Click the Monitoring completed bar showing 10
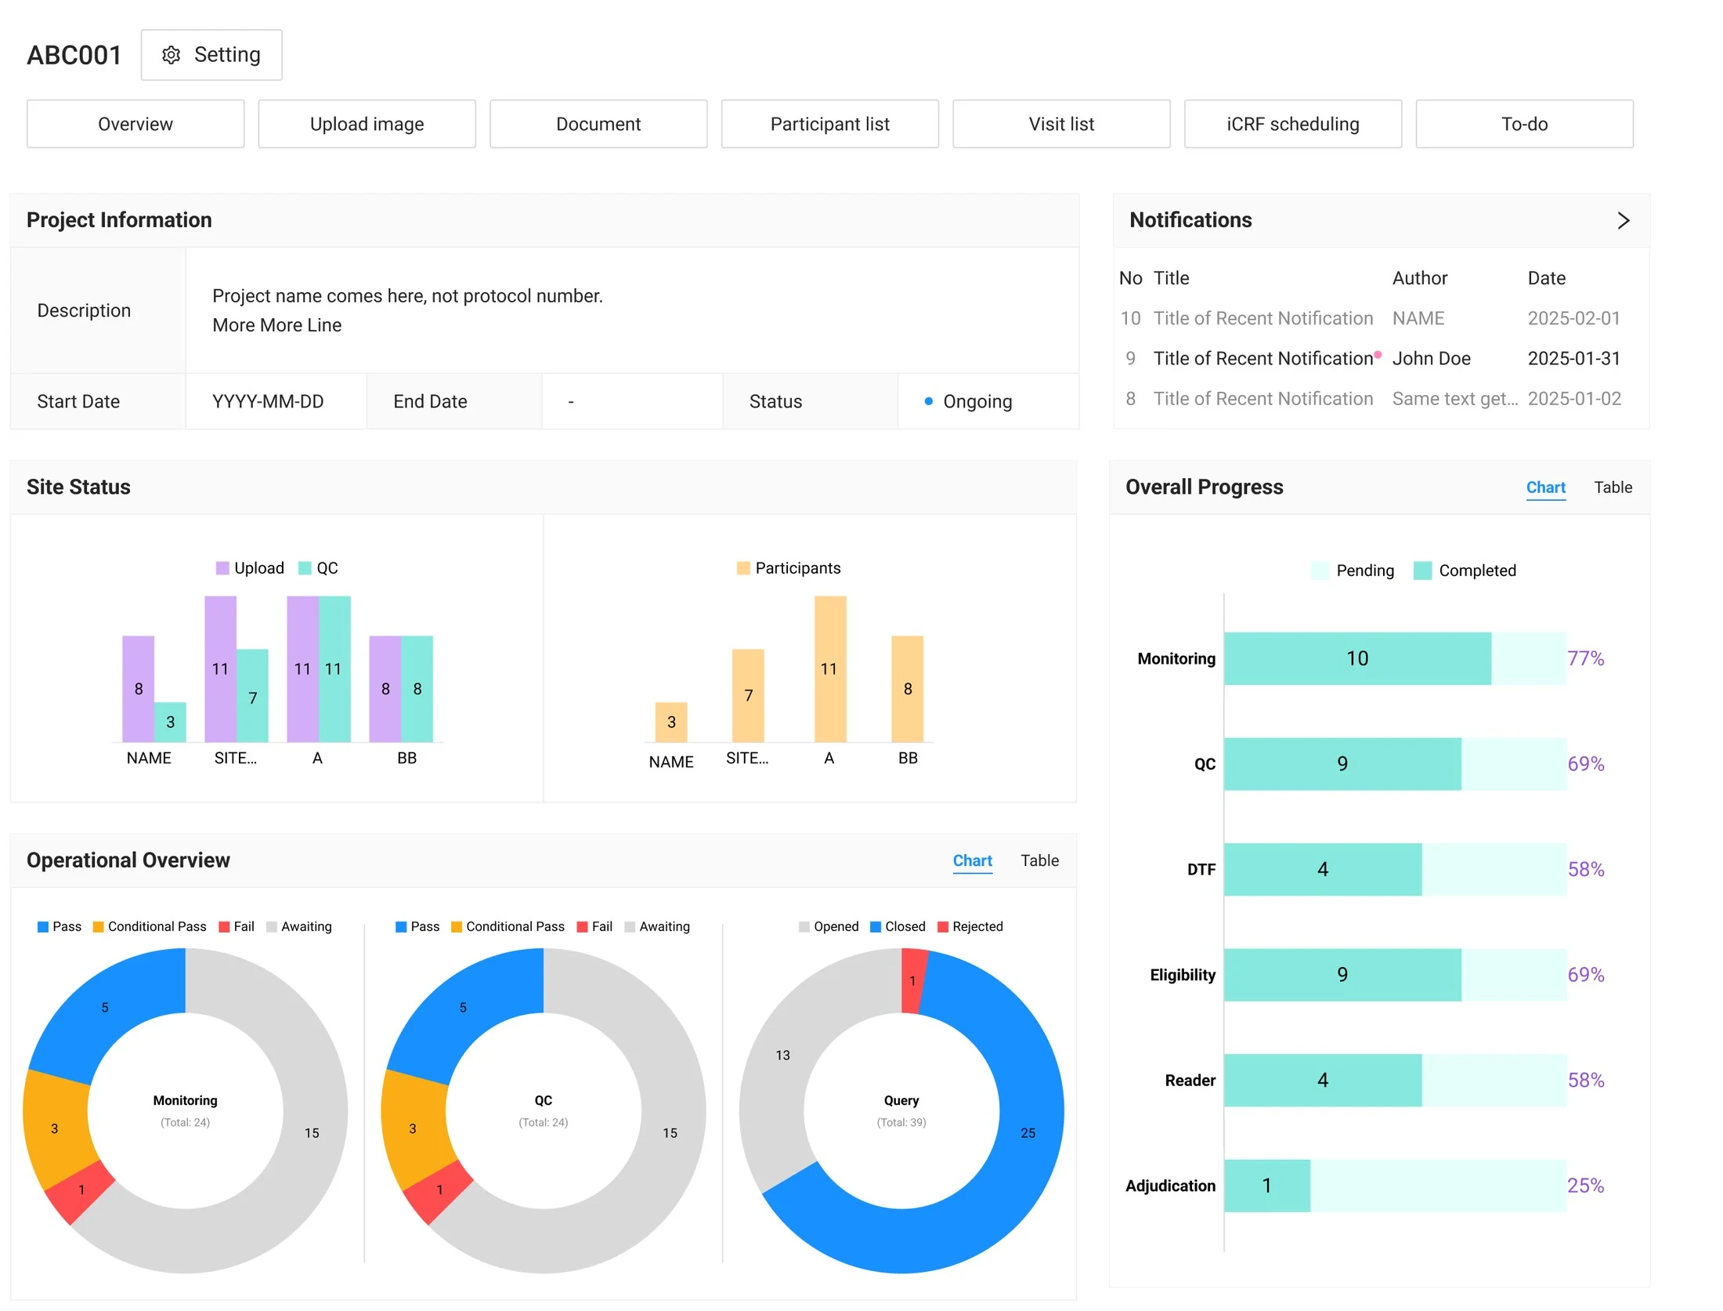Screen dimensions: 1723x1311 point(1357,658)
